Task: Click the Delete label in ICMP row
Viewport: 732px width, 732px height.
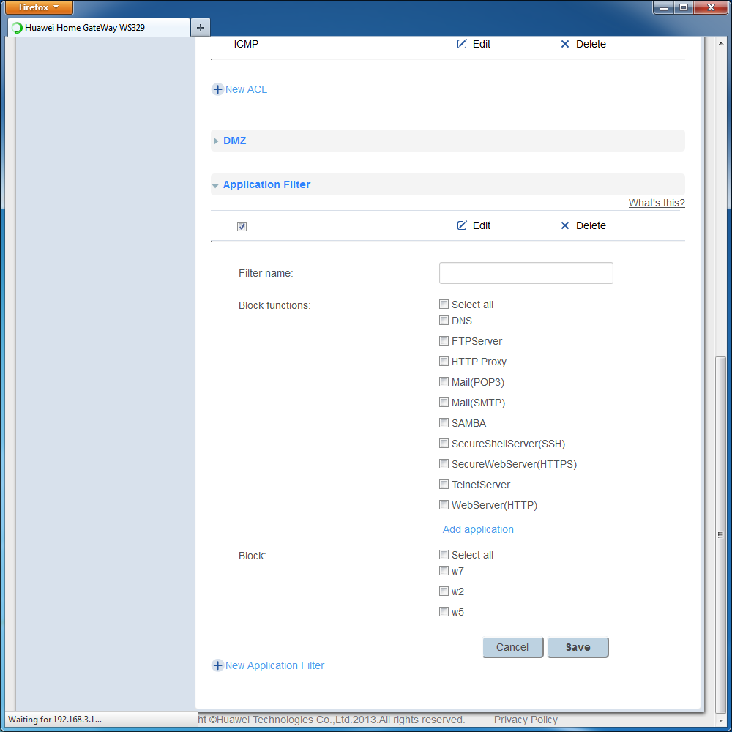Action: (x=591, y=44)
